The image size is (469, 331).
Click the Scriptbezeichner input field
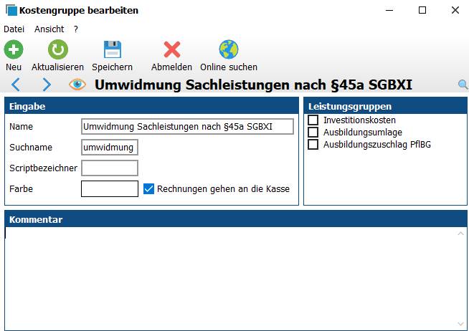point(110,168)
